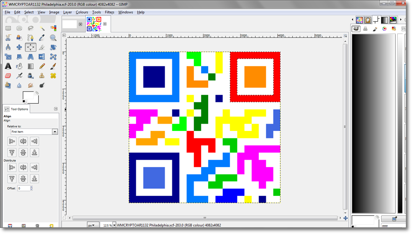Select the Perspective Clone tool
412x234 pixels.
pos(8,85)
